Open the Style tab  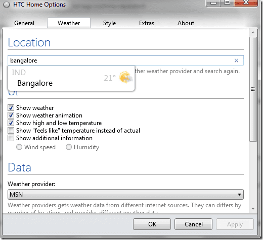110,23
